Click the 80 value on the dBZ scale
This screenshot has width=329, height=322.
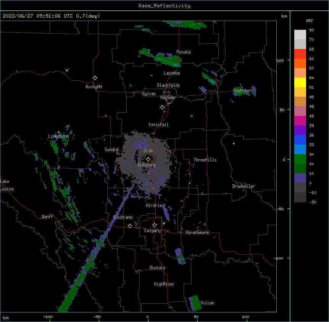311,30
